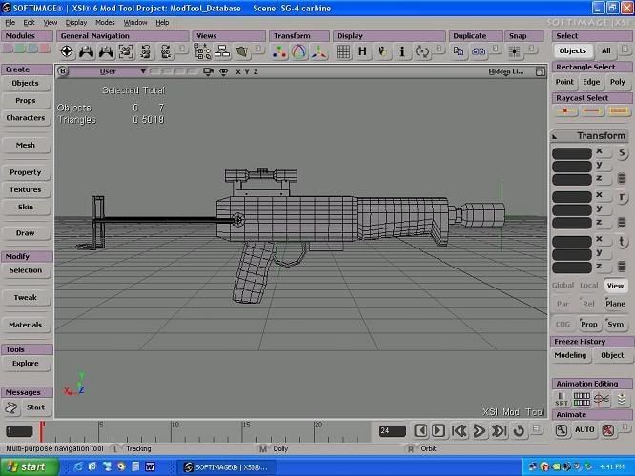
Task: Click the viewport camera icon
Action: coord(208,71)
